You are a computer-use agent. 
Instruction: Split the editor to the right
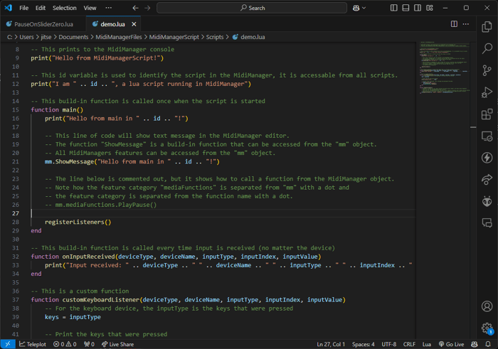pos(454,23)
